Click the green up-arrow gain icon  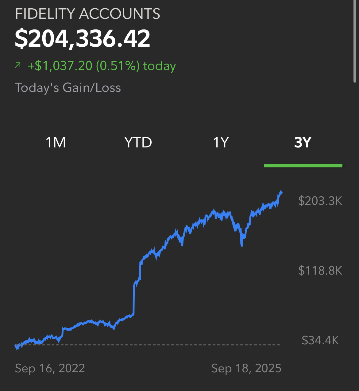pos(18,65)
